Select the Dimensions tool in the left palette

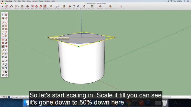[x=6, y=51]
